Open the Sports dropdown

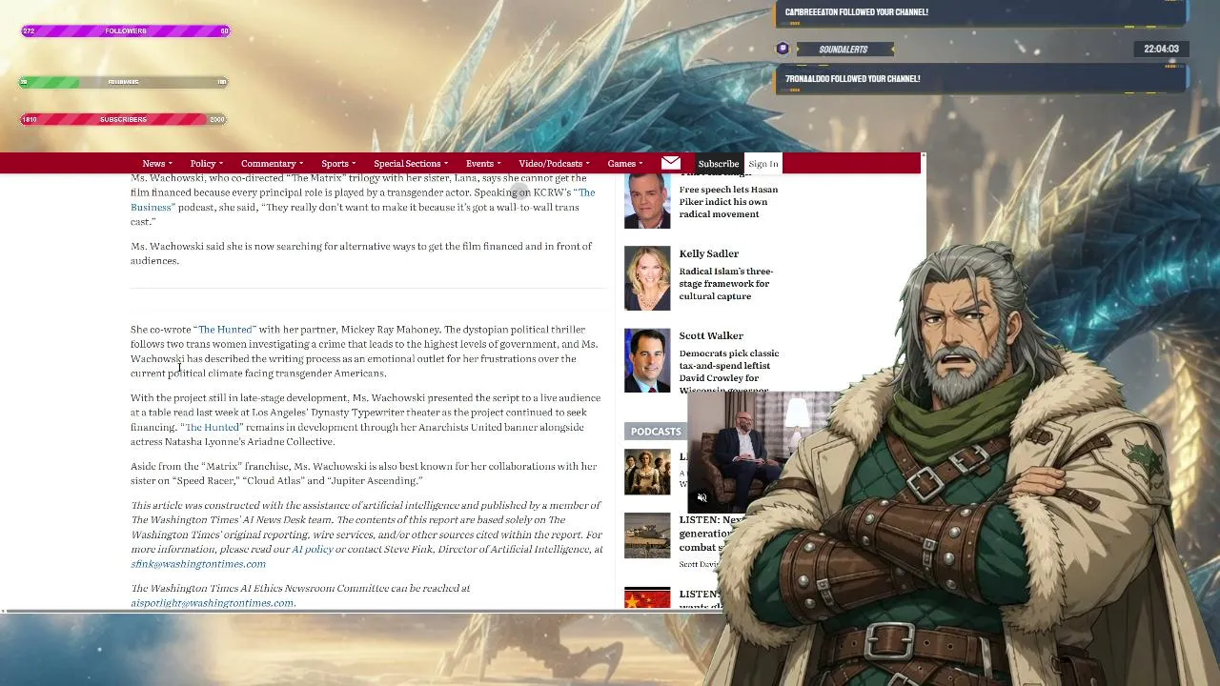tap(338, 164)
